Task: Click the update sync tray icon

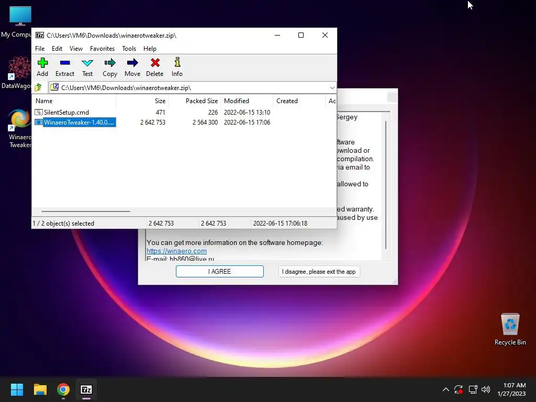Action: pyautogui.click(x=459, y=389)
